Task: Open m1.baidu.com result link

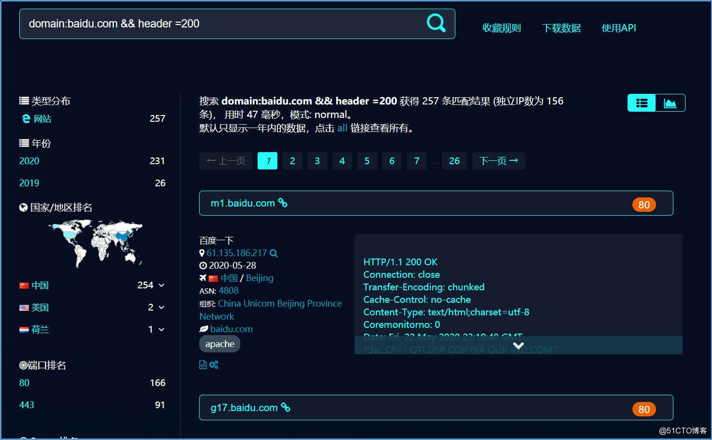Action: tap(243, 203)
